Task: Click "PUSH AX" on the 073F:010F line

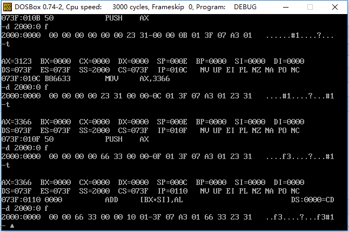Action: [126, 139]
